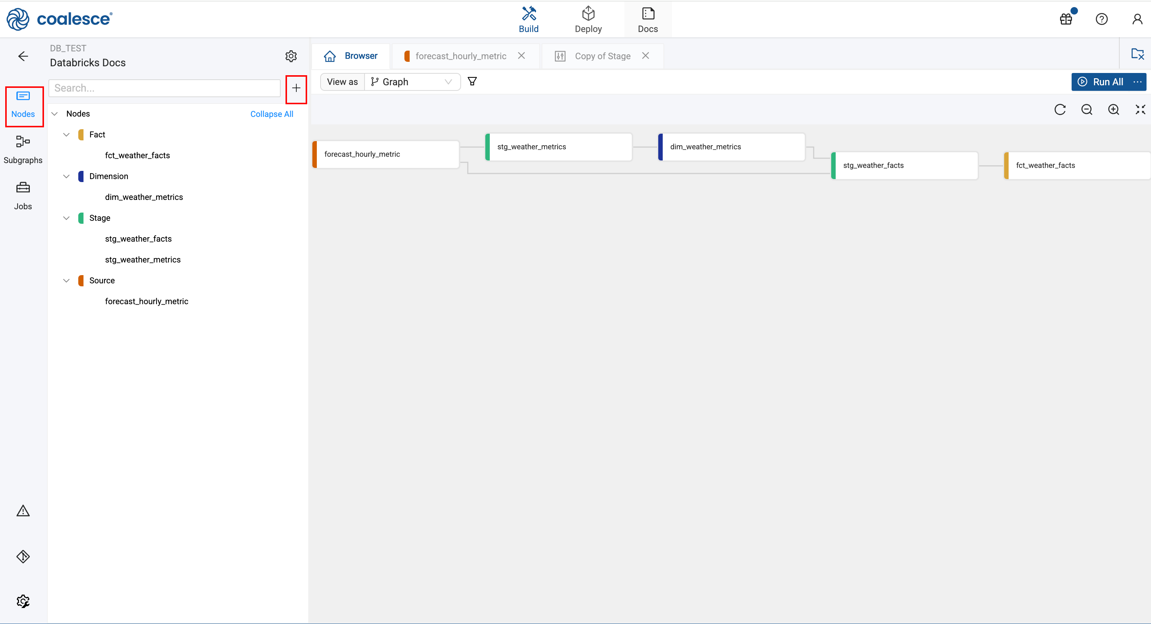Zoom in on the graph
1151x624 pixels.
click(x=1113, y=109)
